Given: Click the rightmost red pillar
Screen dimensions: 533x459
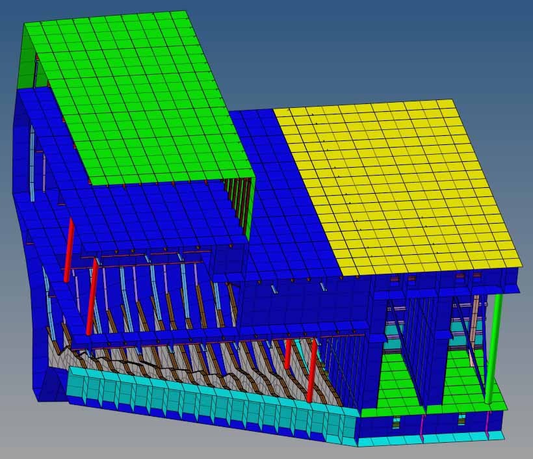Looking at the screenshot, I should tap(312, 369).
